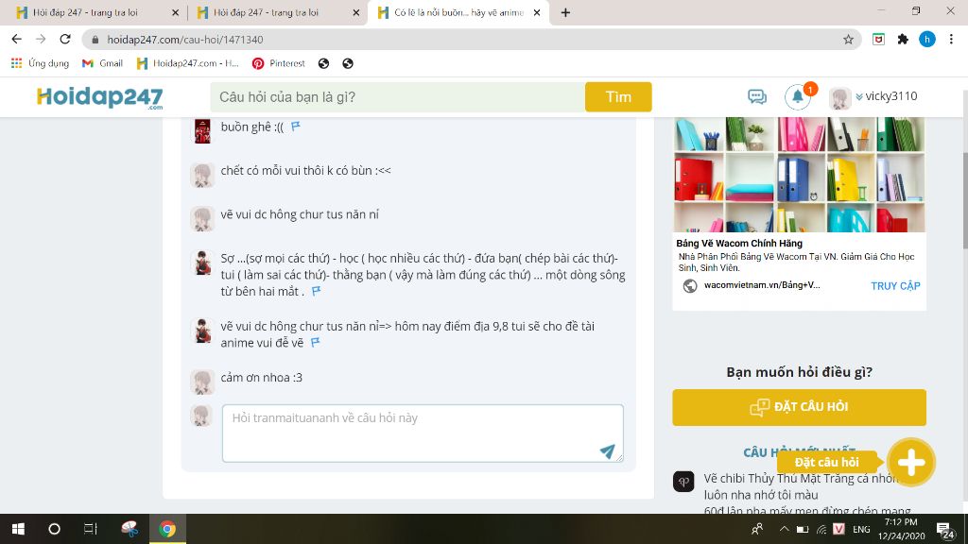Click the browser forward arrow
This screenshot has height=544, width=968.
[x=41, y=39]
